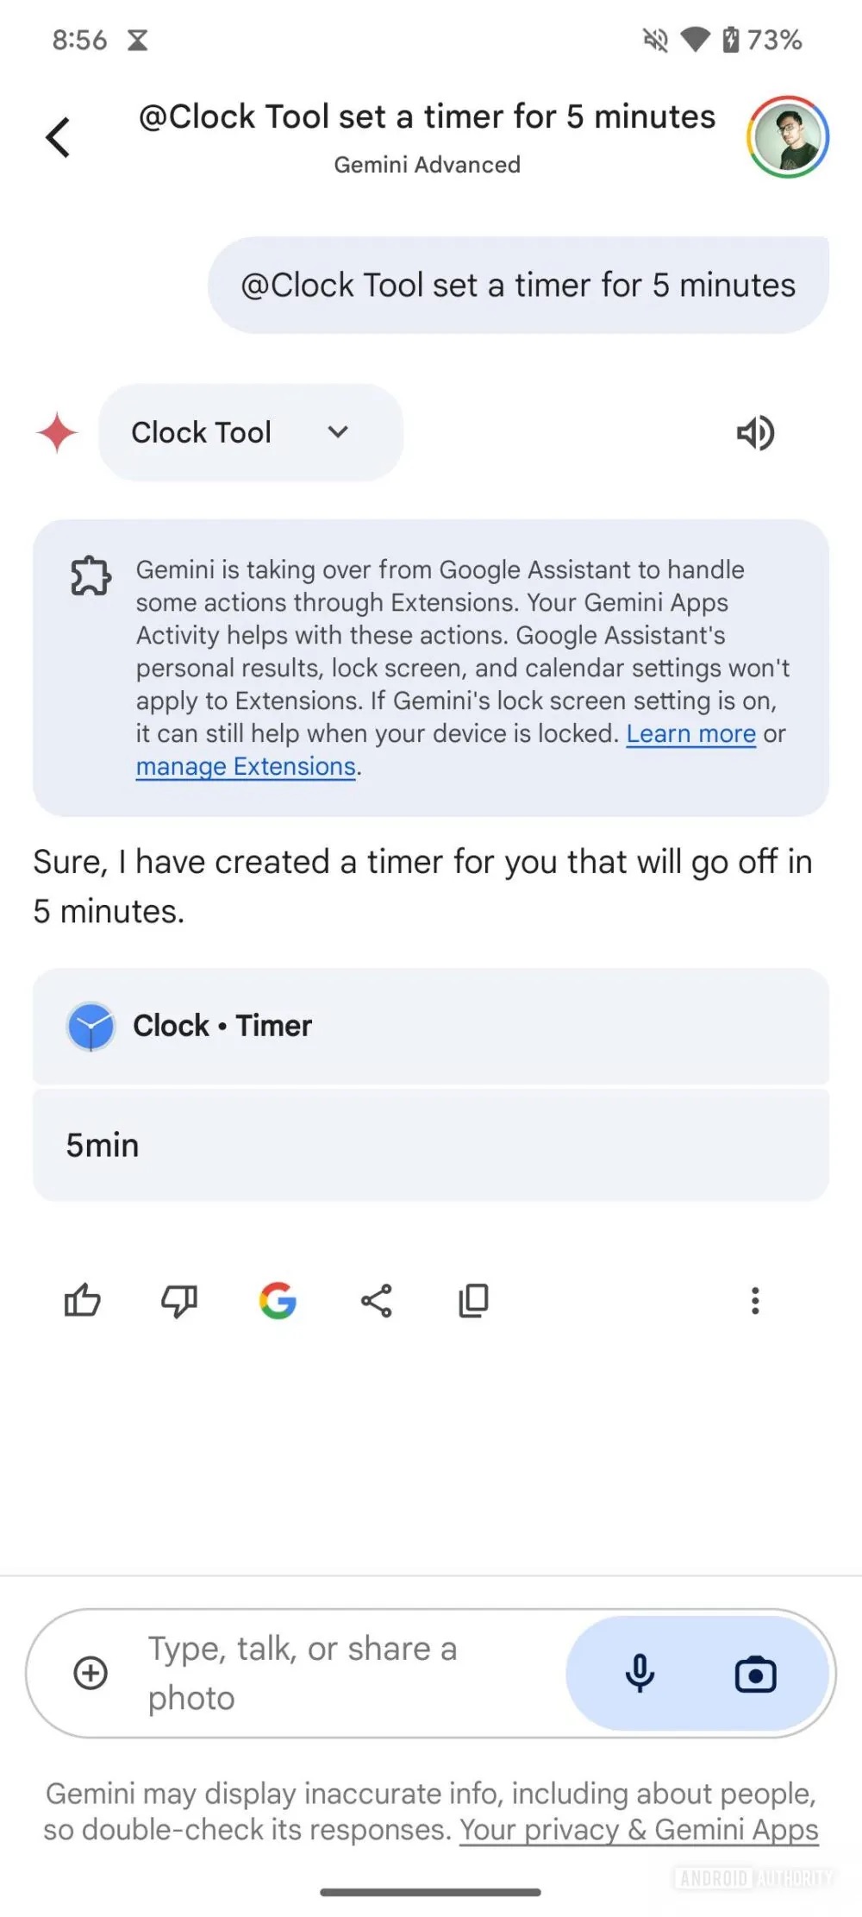Dislike the response with thumbs down
This screenshot has height=1917, width=862.
pyautogui.click(x=179, y=1300)
